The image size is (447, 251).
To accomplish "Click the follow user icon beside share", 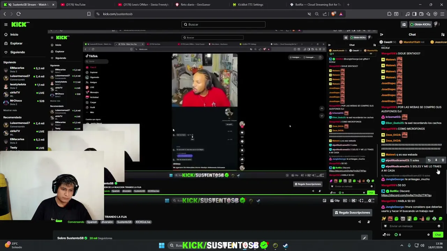I will point(368,222).
